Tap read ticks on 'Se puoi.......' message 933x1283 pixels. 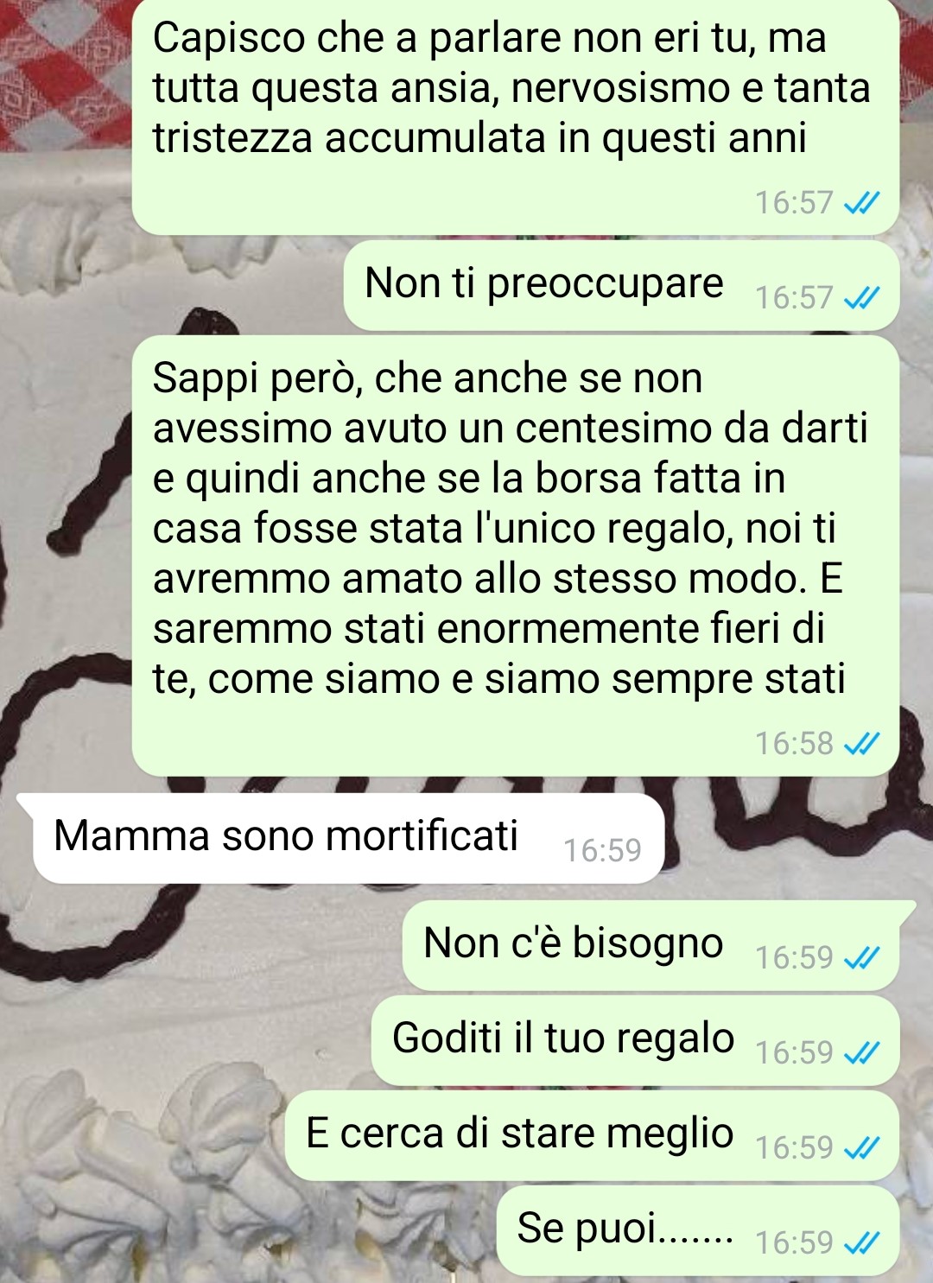pyautogui.click(x=861, y=1242)
